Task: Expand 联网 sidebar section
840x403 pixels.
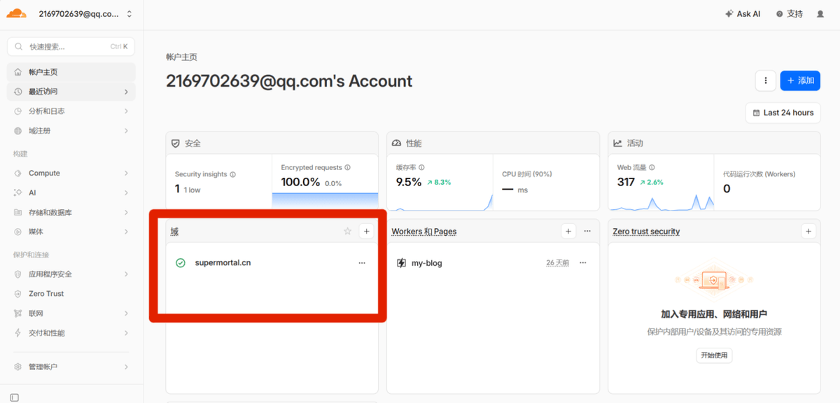Action: tap(71, 313)
